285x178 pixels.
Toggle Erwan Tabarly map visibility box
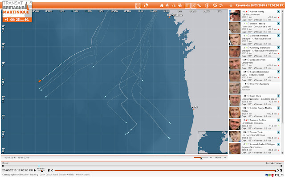coord(278,24)
